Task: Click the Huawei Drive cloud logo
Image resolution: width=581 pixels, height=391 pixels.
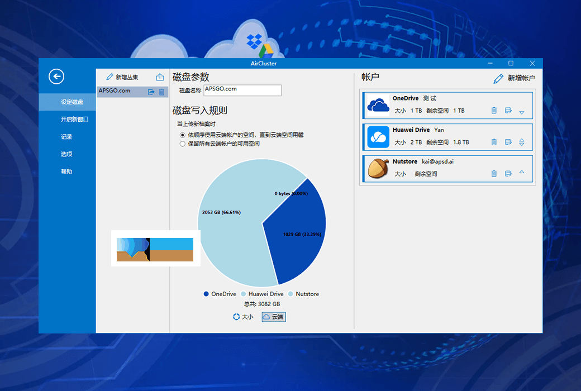Action: [x=378, y=137]
